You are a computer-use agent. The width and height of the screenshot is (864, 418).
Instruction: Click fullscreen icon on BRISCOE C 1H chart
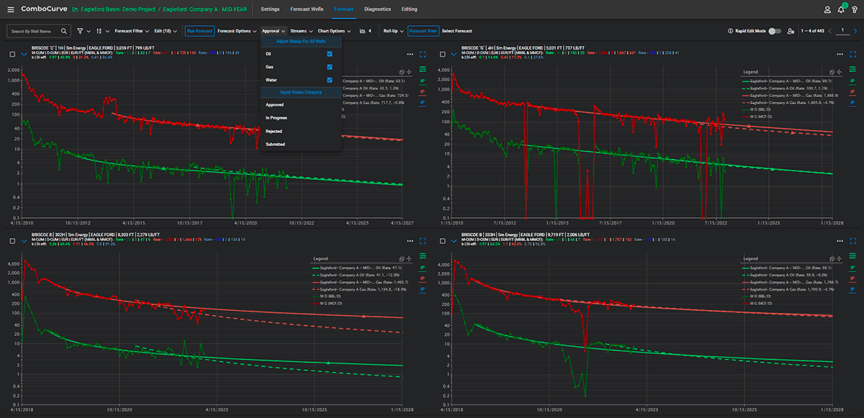(423, 54)
